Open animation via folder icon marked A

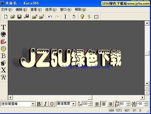35,17
